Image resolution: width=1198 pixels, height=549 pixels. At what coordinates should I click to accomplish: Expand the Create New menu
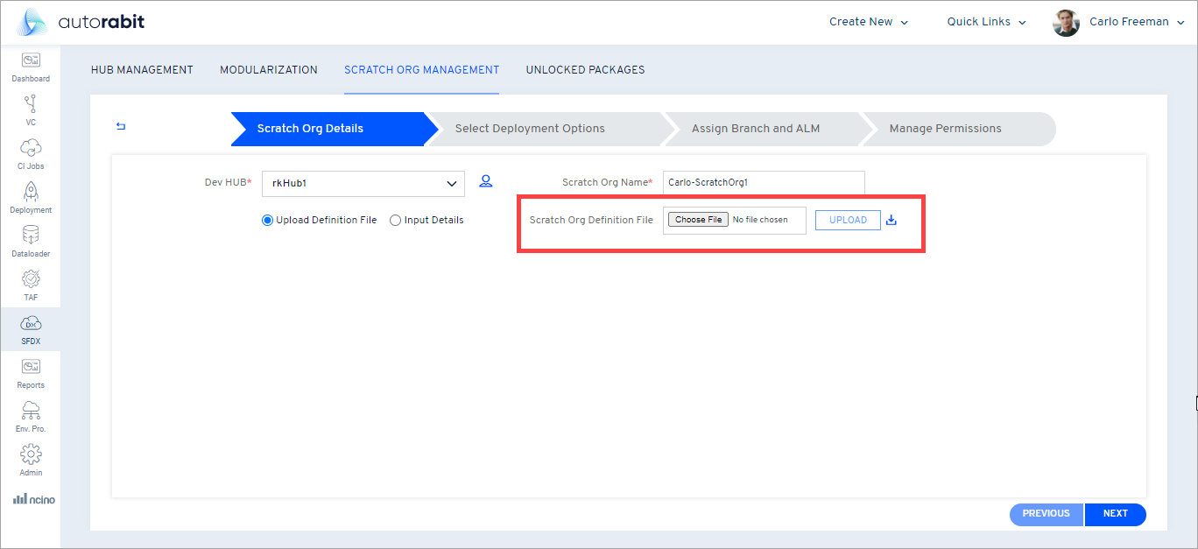868,21
